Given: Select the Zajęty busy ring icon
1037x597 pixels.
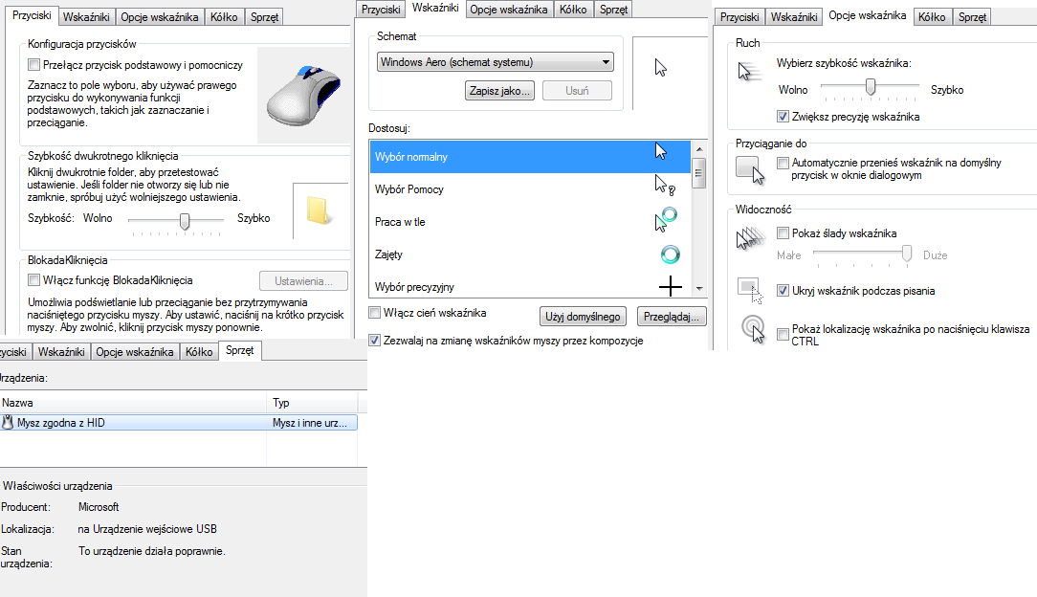Looking at the screenshot, I should [x=670, y=254].
